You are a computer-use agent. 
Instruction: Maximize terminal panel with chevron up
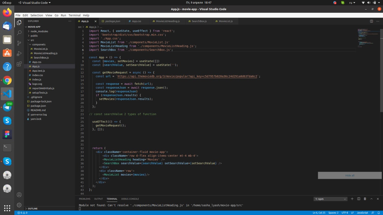tap(371, 199)
